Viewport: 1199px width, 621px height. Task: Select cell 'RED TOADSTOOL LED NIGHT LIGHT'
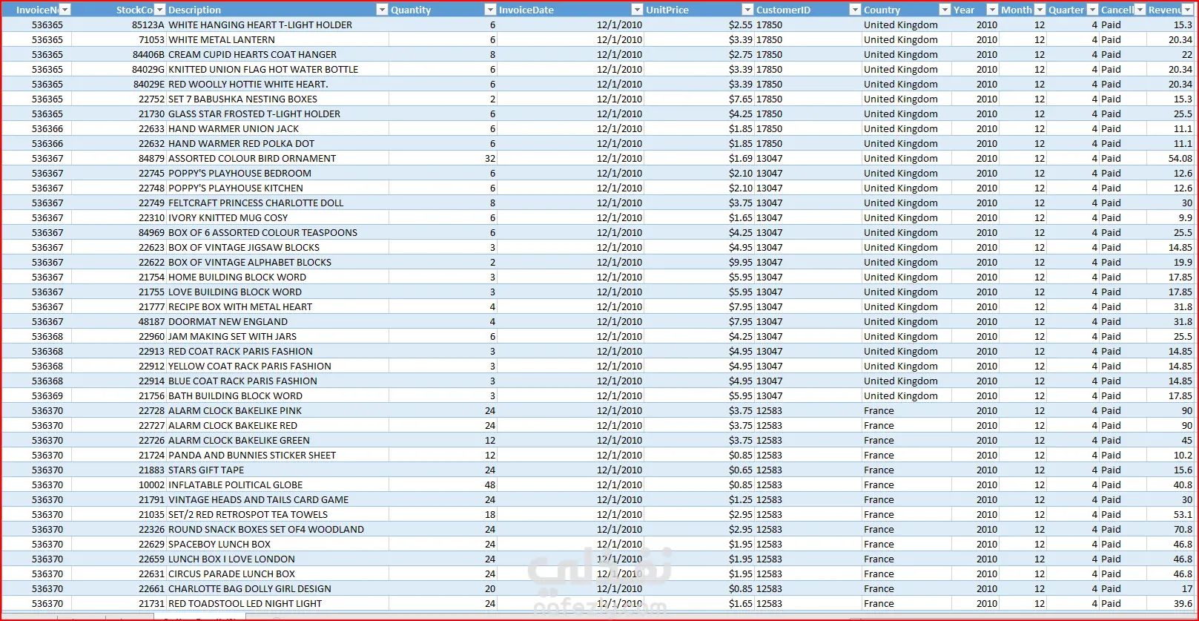point(277,603)
